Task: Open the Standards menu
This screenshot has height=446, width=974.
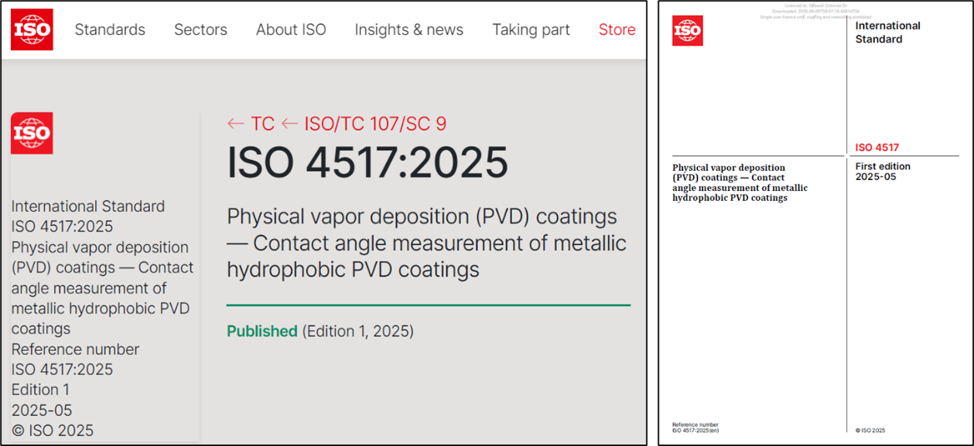Action: (110, 29)
